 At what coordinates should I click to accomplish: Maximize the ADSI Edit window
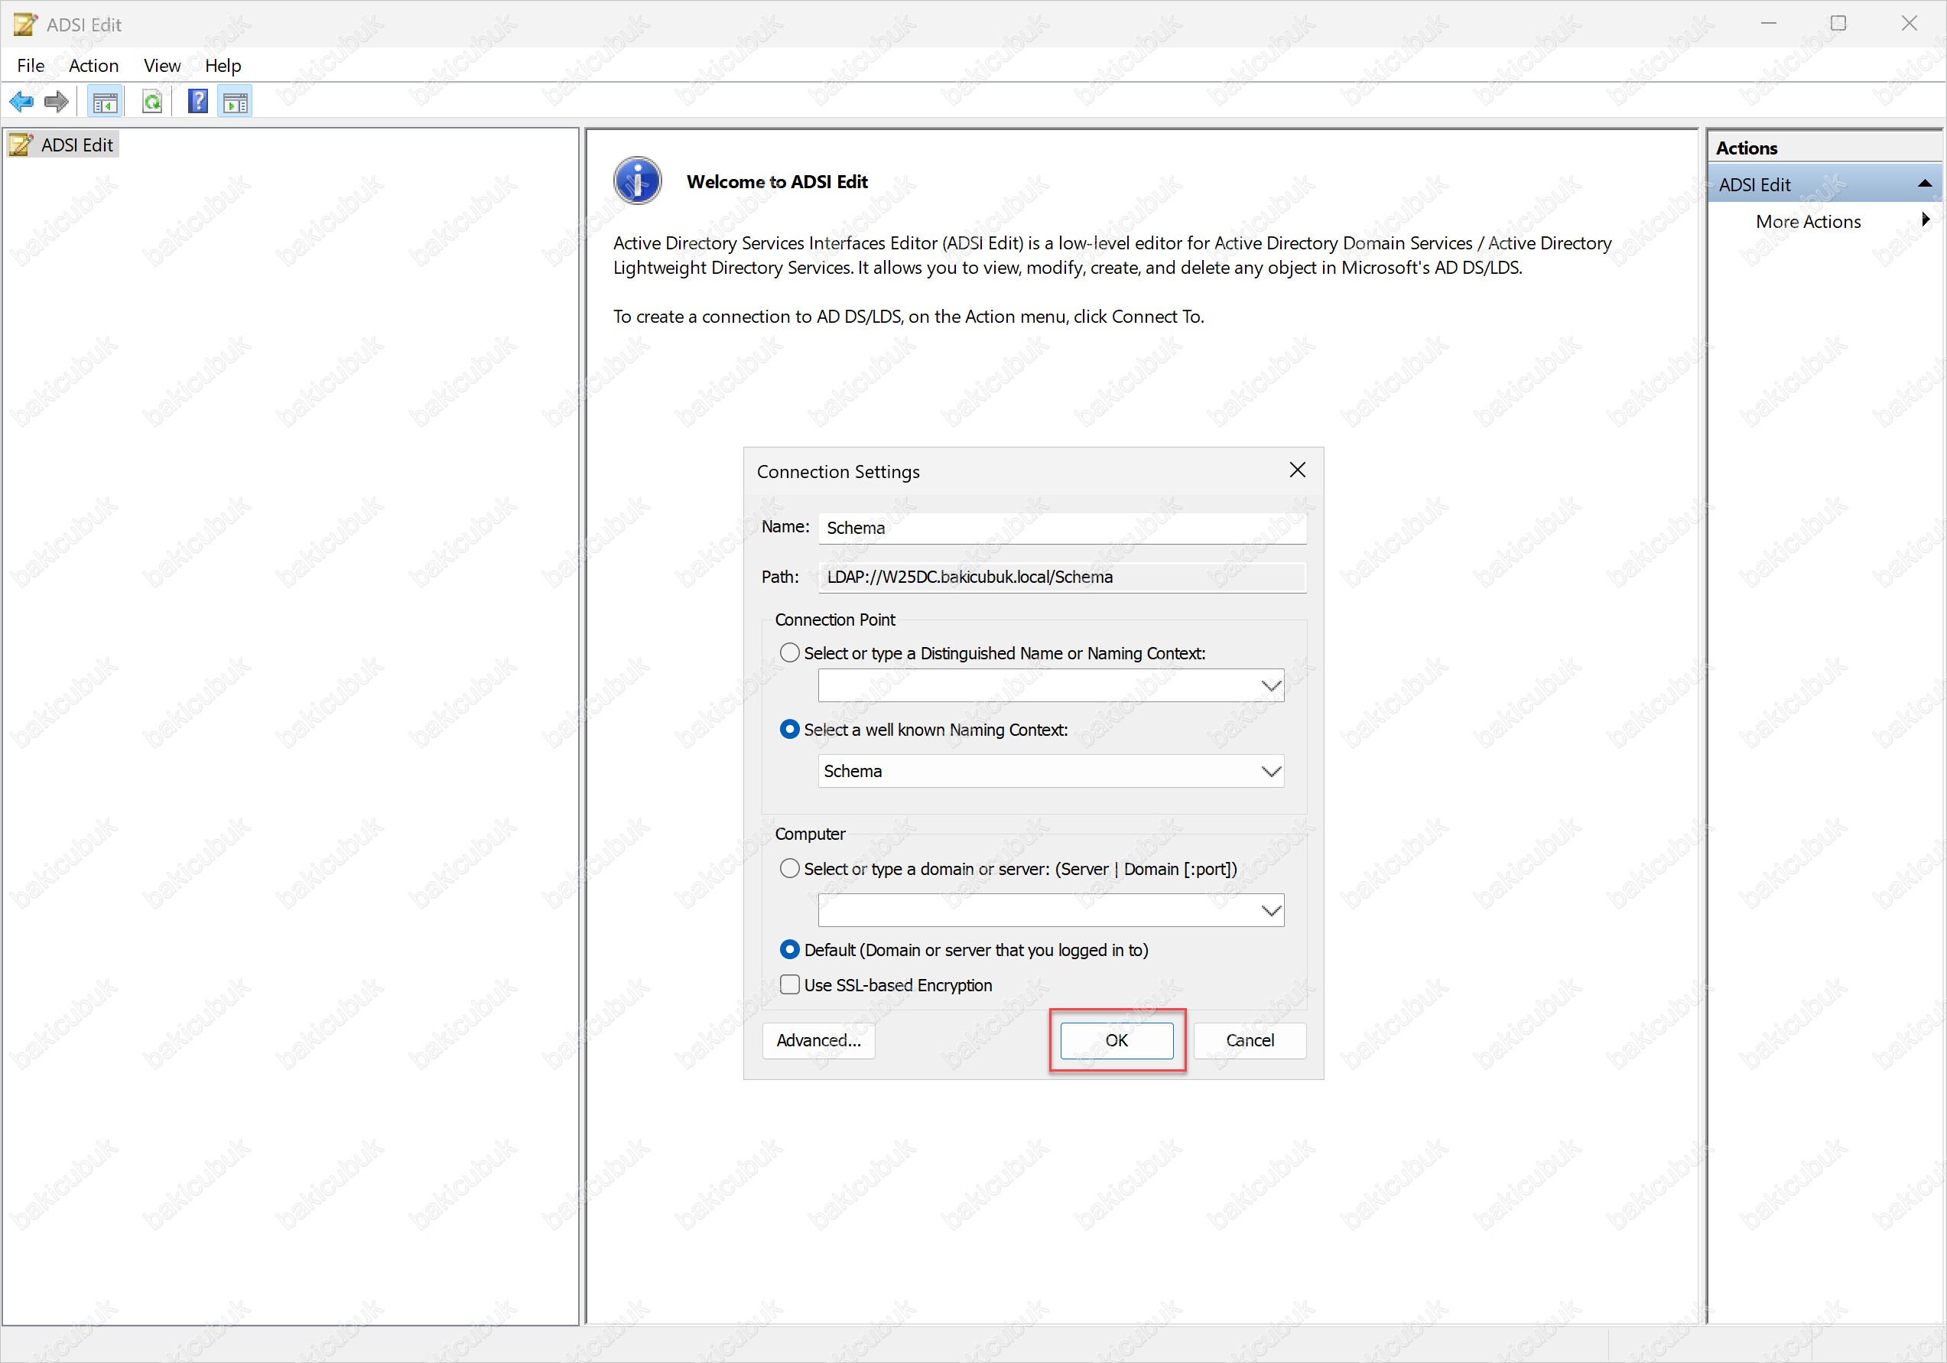click(1838, 24)
